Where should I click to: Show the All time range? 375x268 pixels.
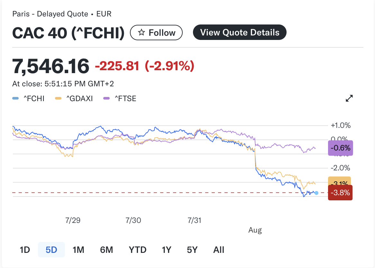(219, 250)
